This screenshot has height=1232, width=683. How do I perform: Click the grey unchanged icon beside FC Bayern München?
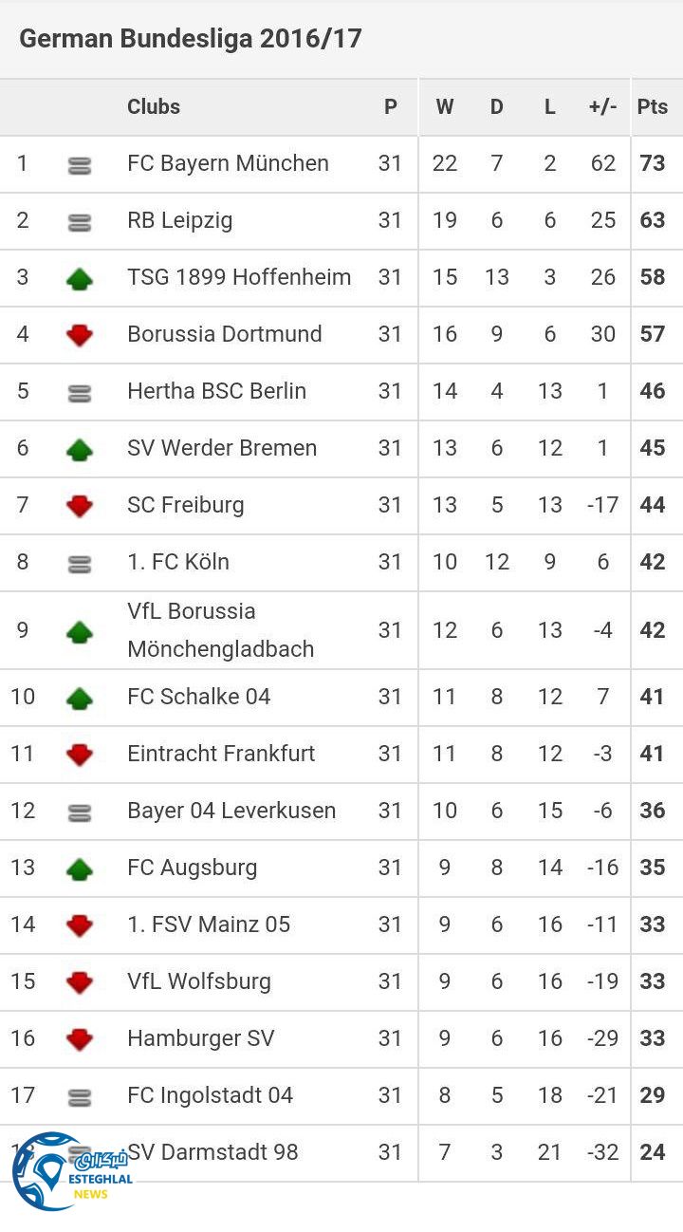80,165
